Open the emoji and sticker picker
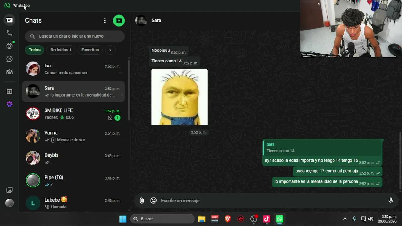Viewport: 402px width, 226px height. [x=154, y=201]
